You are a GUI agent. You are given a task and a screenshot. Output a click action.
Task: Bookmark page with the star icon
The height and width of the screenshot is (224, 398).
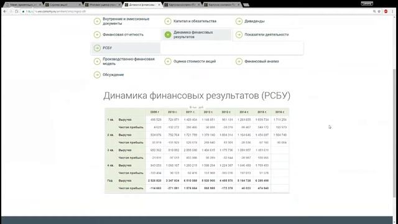379,11
